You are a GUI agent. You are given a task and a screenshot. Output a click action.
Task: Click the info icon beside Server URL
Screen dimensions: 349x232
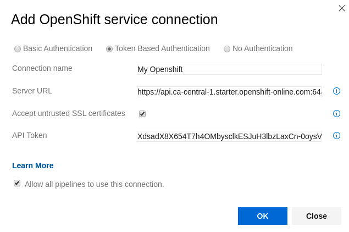click(x=336, y=91)
